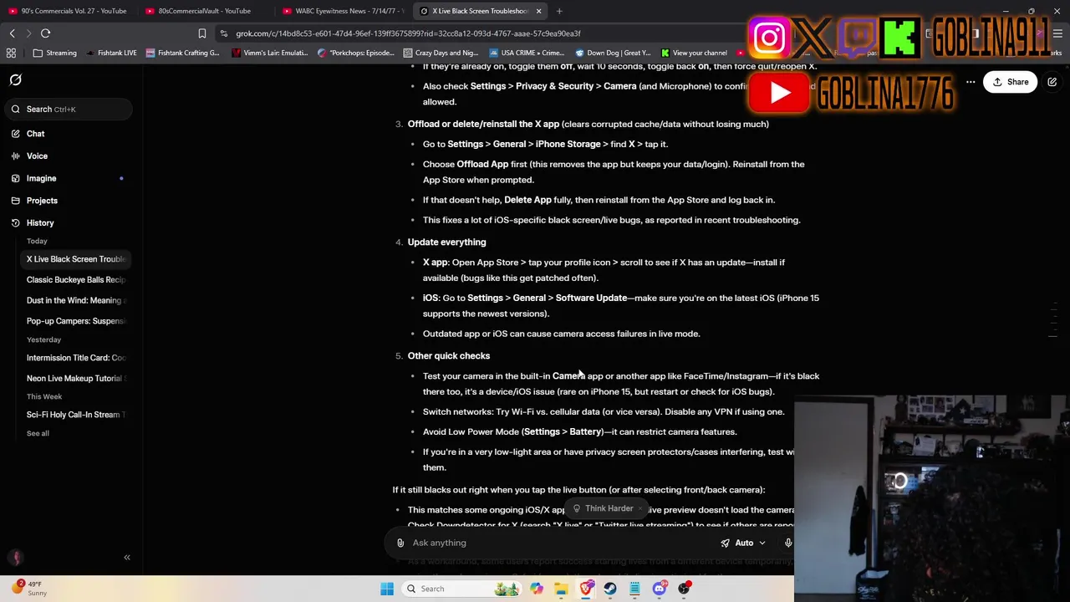Open 'Classic Buckeye Balls Recip' conversation
Image resolution: width=1070 pixels, height=602 pixels.
click(75, 280)
